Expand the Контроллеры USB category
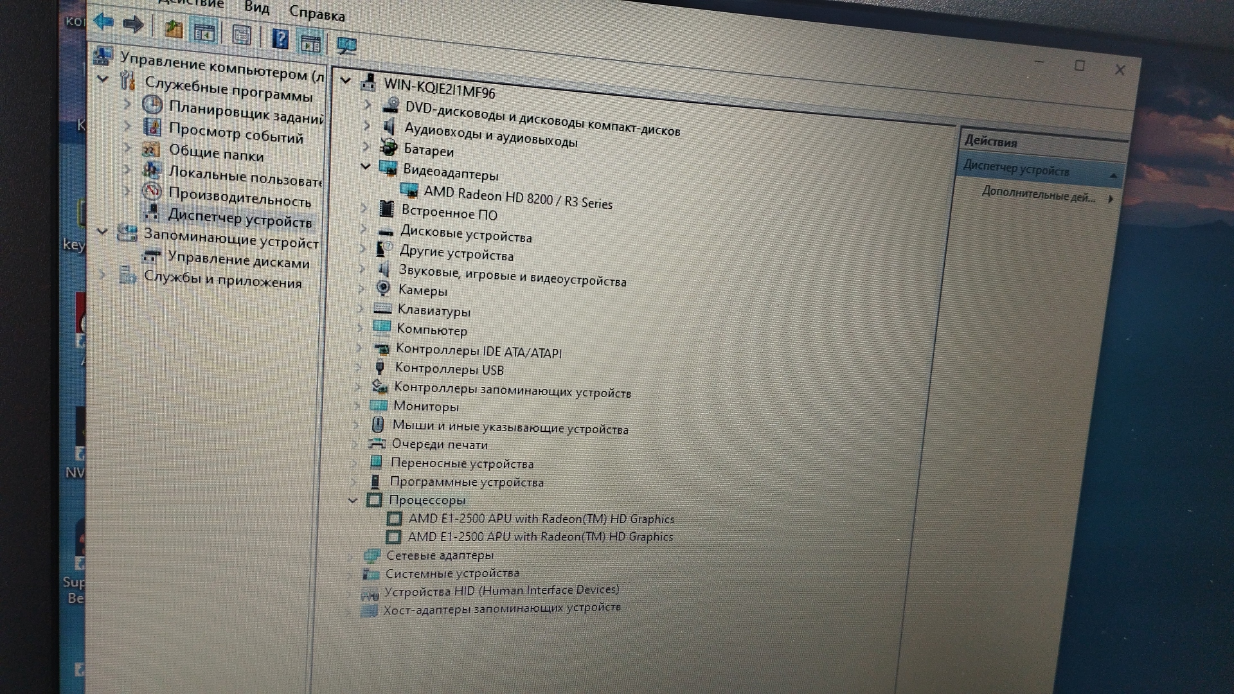Screen dimensions: 1234x694 tap(359, 367)
